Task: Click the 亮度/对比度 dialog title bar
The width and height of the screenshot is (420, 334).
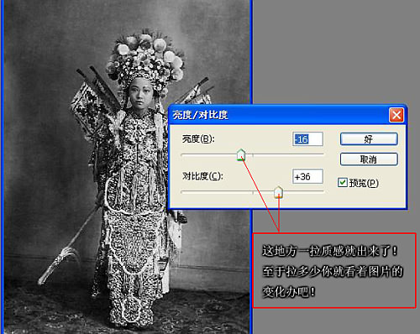Action: 287,115
